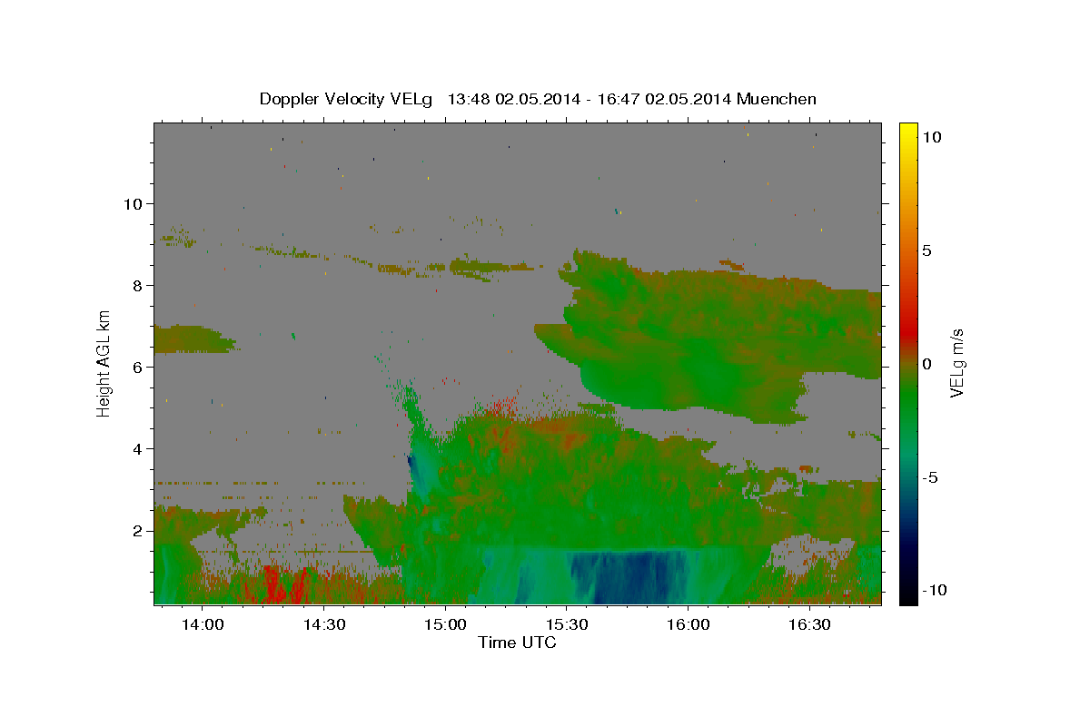1090x726 pixels.
Task: Click the 16:00 time tick label
Action: coord(688,625)
